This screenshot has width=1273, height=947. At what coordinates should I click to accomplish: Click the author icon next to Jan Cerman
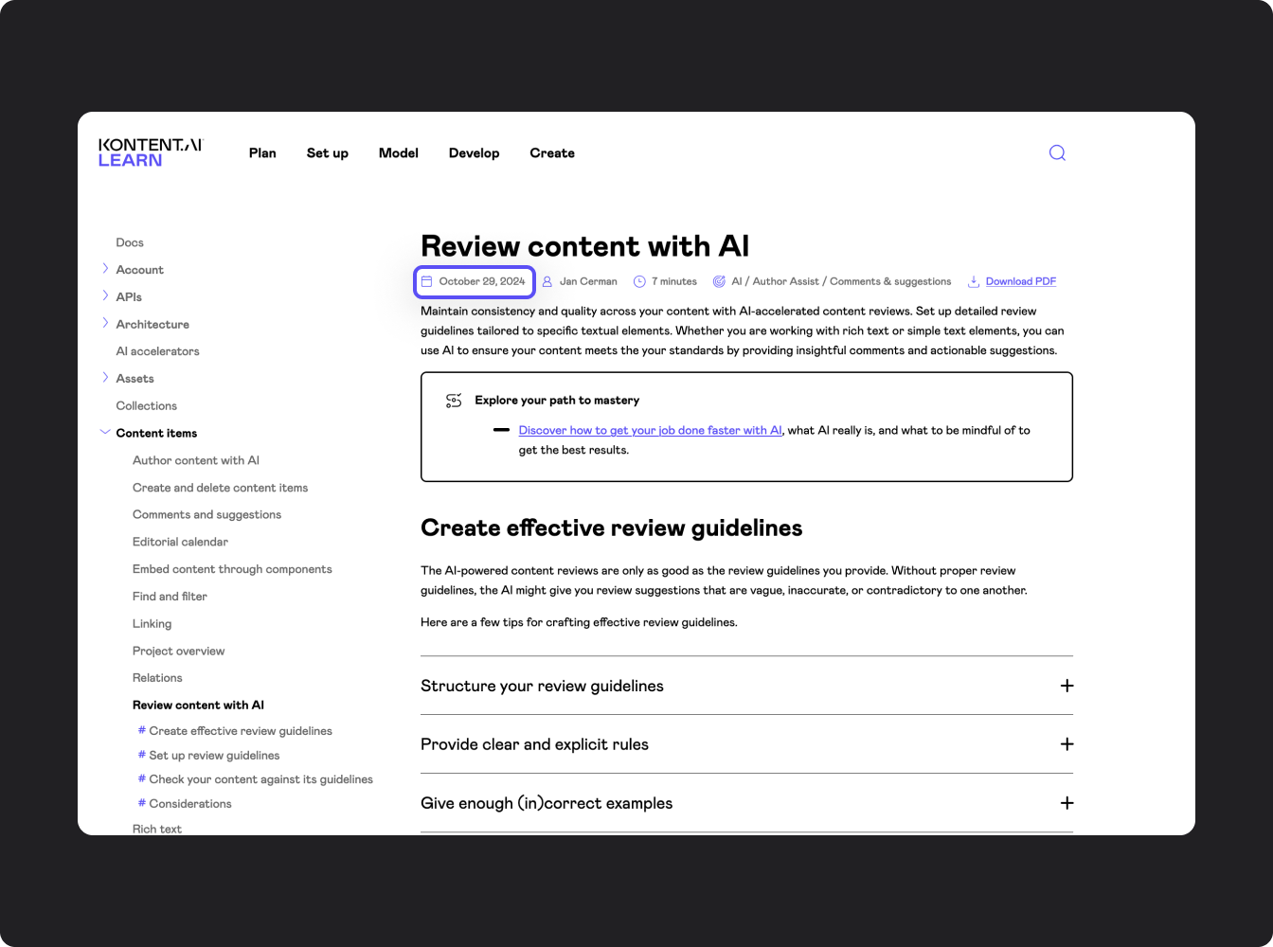click(x=547, y=281)
